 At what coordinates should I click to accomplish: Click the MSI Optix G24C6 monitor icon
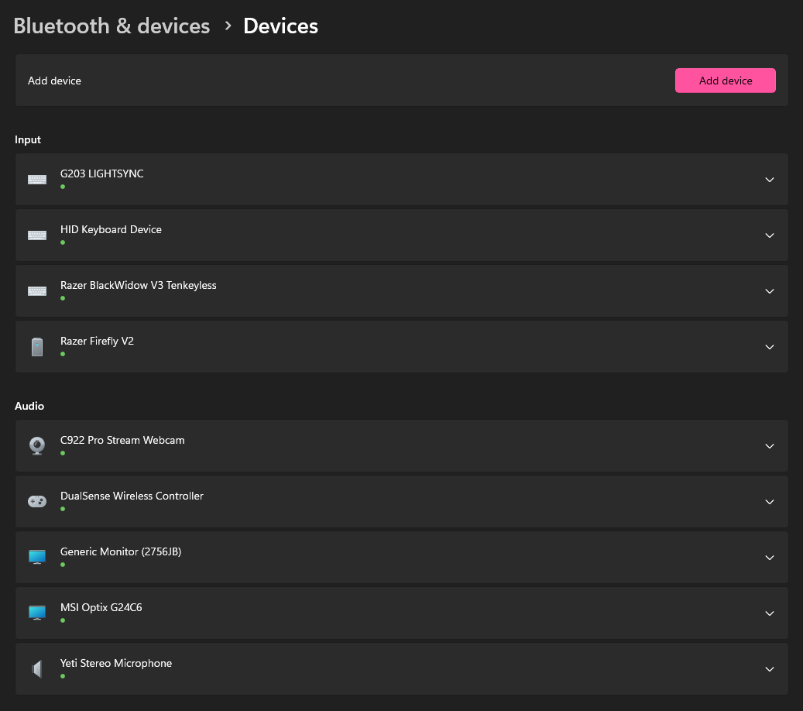[x=37, y=613]
